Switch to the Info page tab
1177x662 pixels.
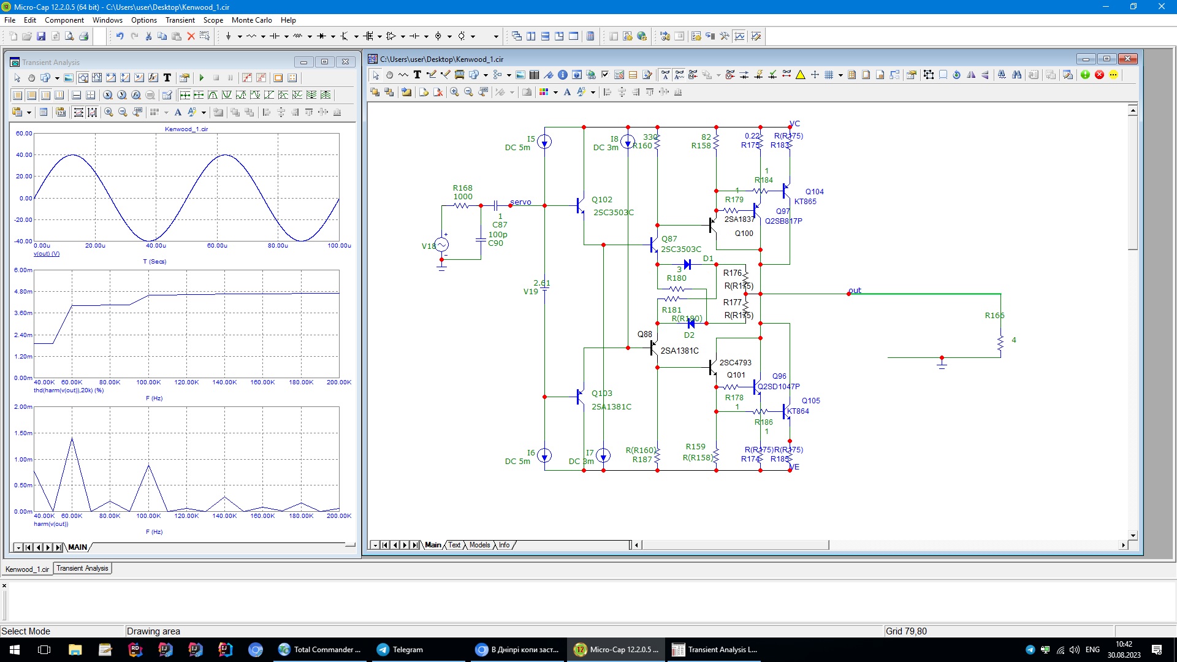click(504, 545)
